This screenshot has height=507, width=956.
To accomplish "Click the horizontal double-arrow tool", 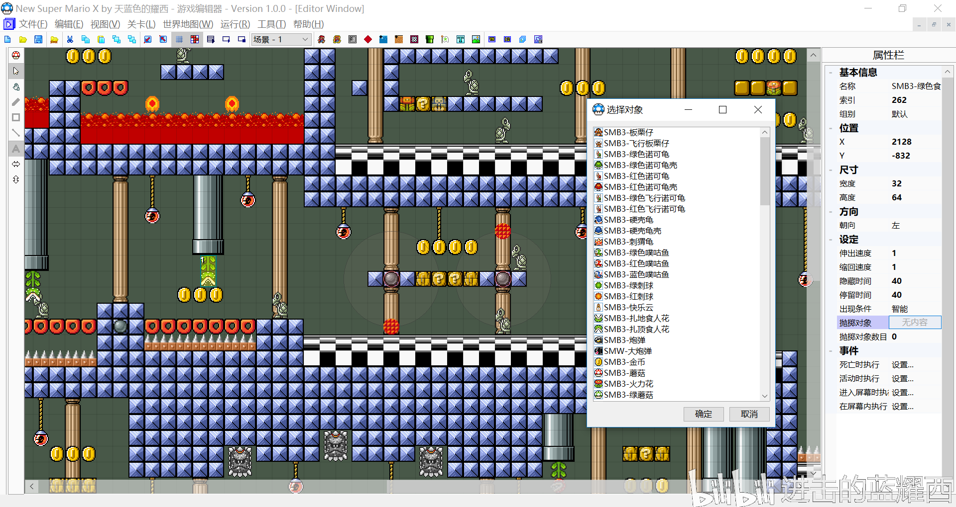I will click(x=16, y=164).
